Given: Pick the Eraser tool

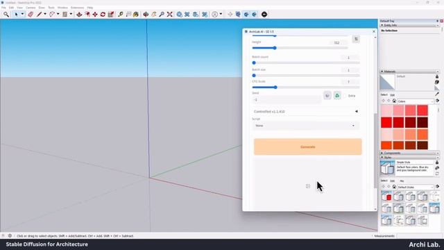Looking at the screenshot, I should (31, 14).
